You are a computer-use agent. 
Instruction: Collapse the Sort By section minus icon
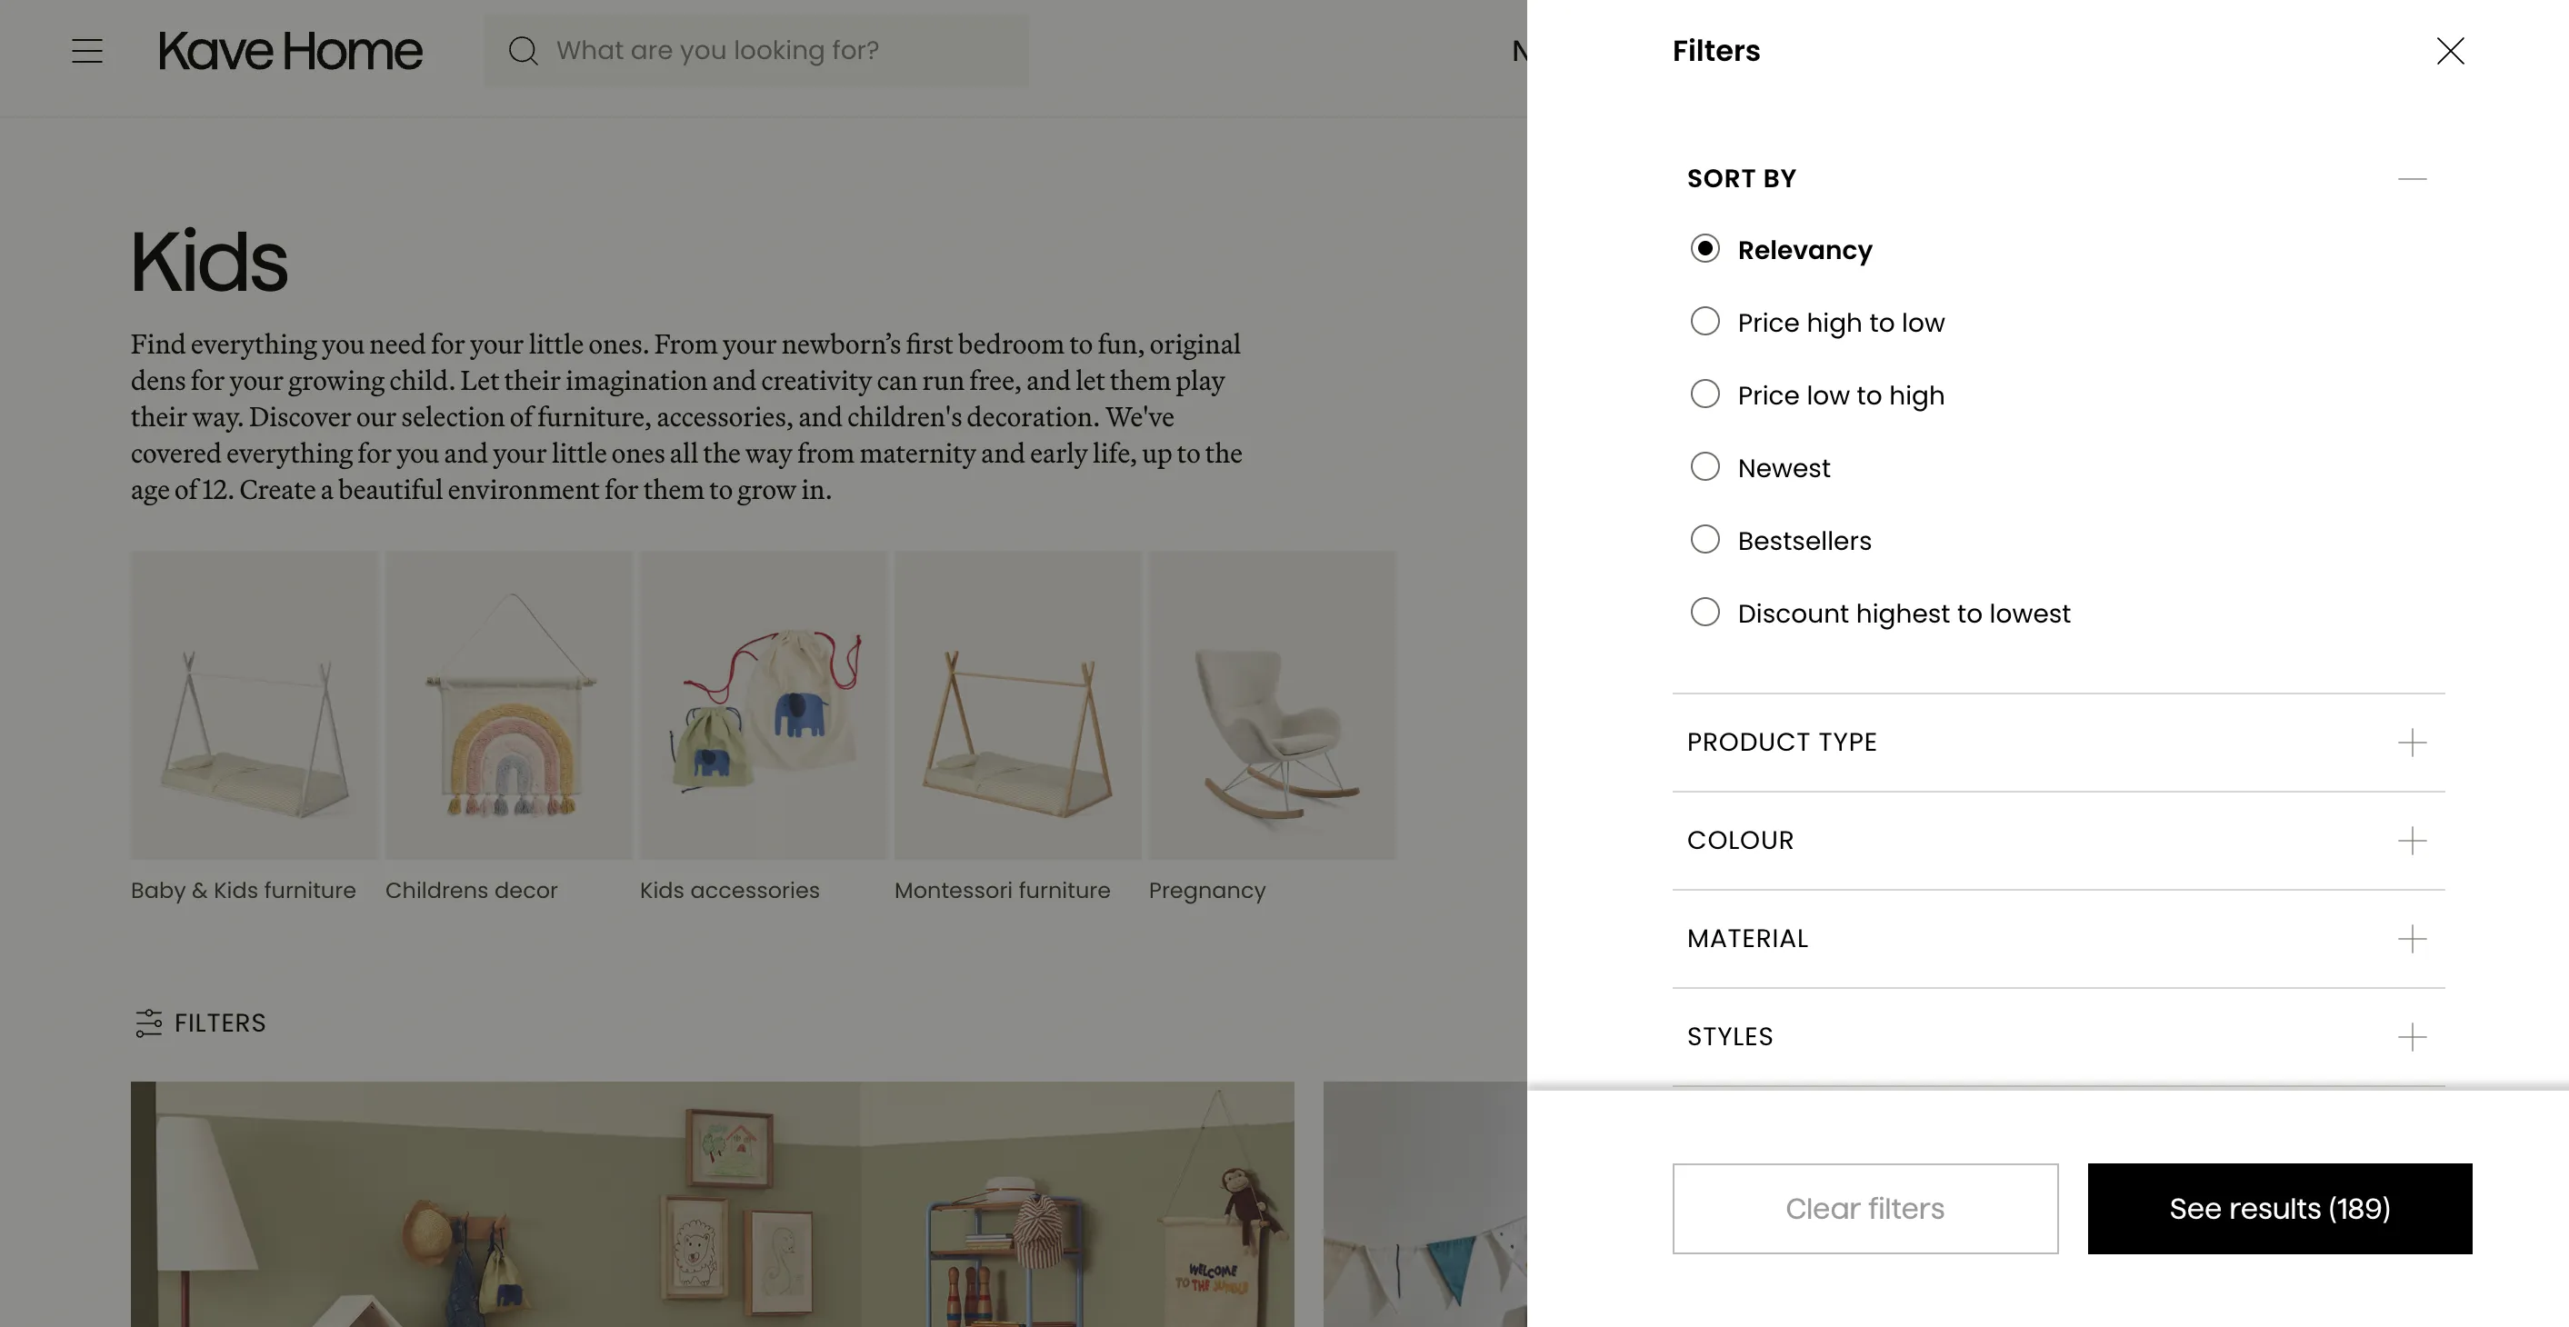(2412, 179)
